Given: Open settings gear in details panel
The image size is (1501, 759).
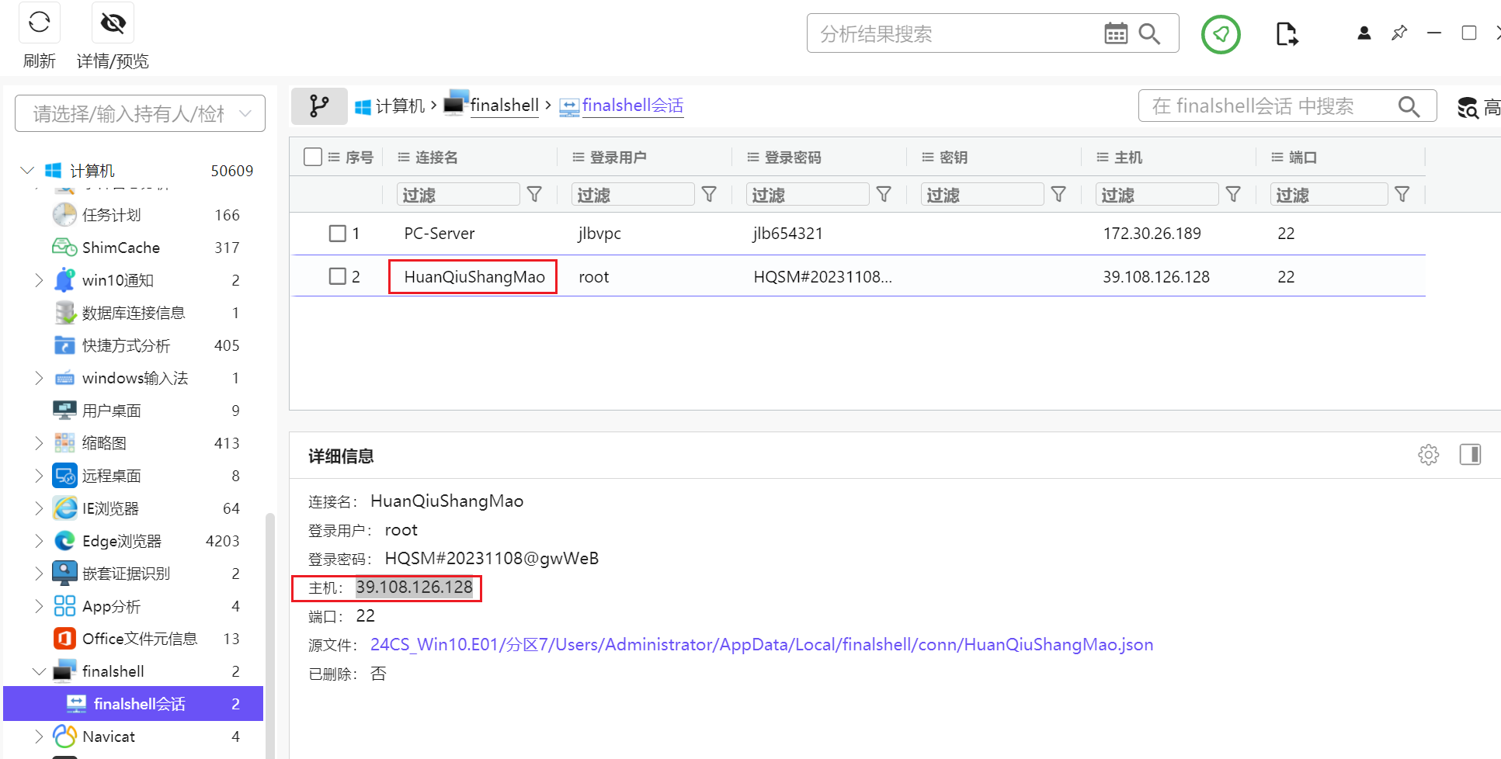Looking at the screenshot, I should [x=1428, y=455].
